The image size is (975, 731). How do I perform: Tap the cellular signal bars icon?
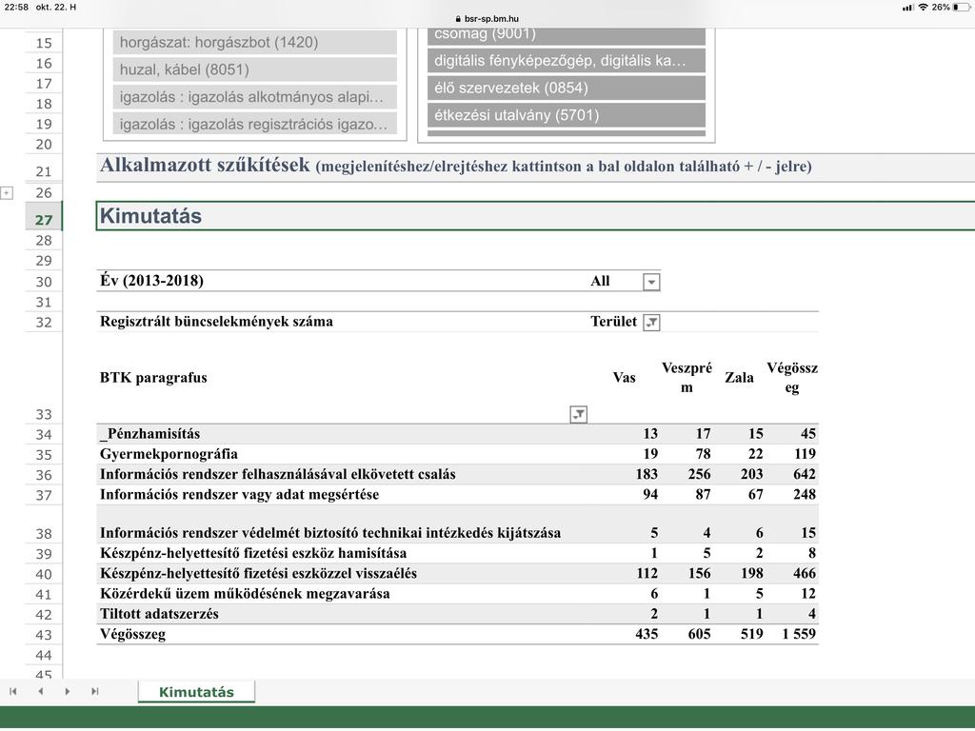pyautogui.click(x=908, y=8)
